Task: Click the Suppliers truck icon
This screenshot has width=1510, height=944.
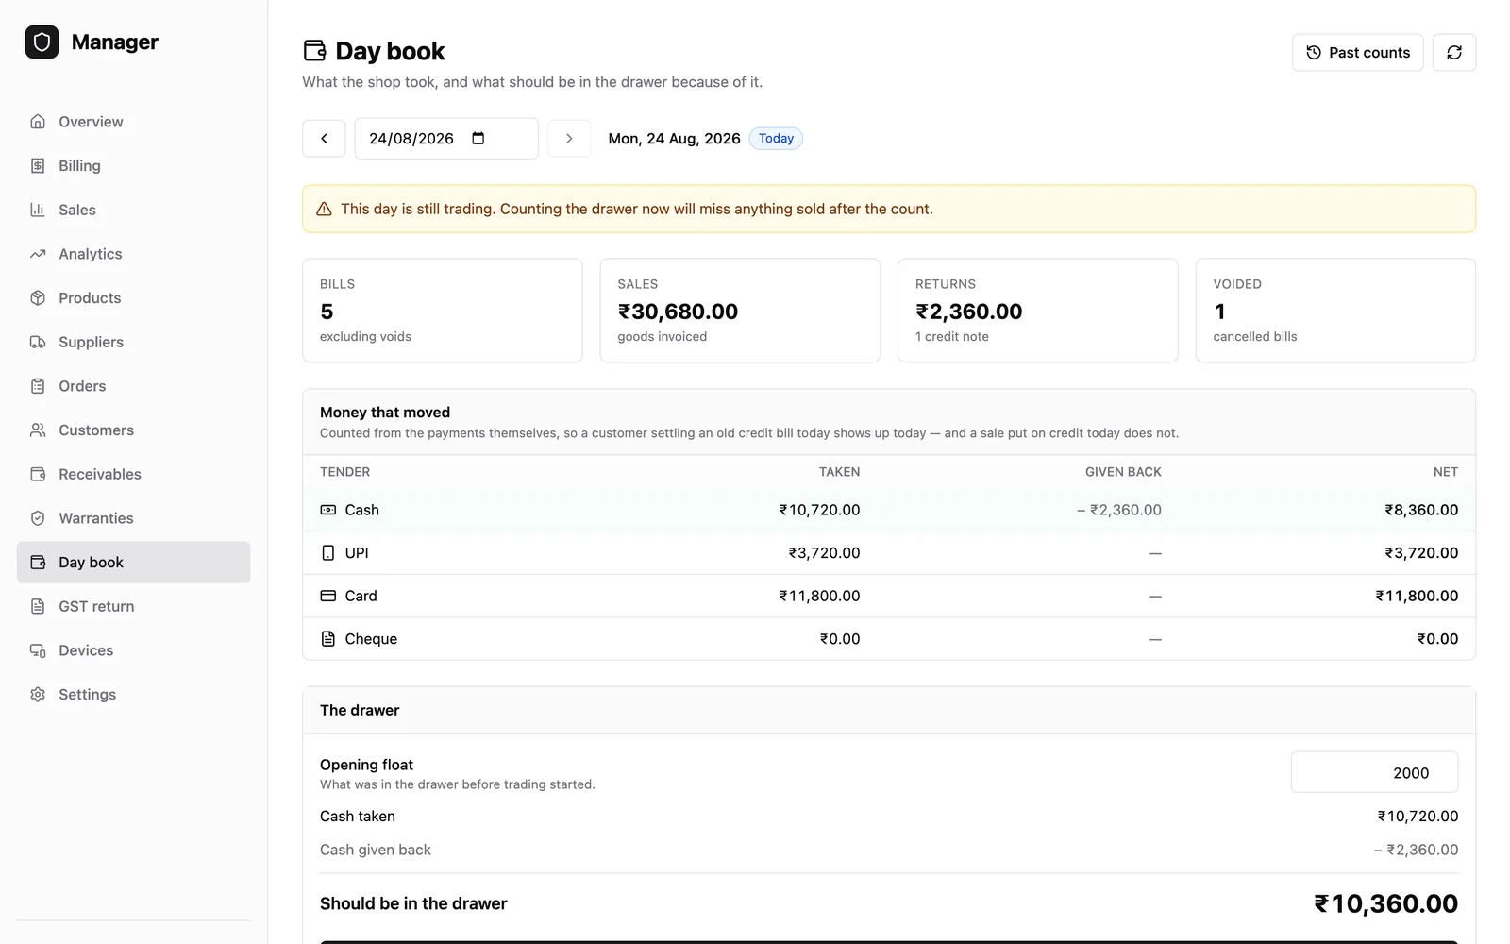Action: pyautogui.click(x=38, y=342)
